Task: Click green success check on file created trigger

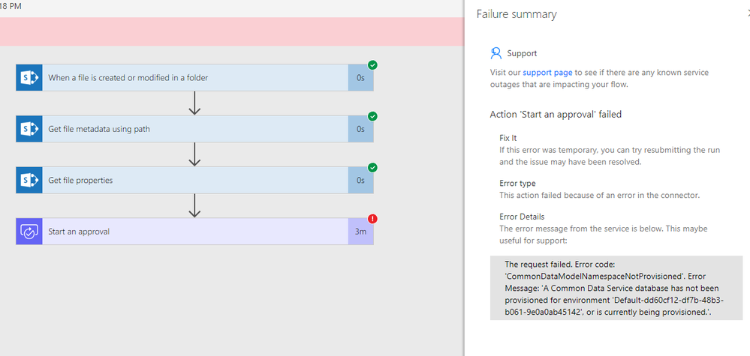Action: point(372,65)
